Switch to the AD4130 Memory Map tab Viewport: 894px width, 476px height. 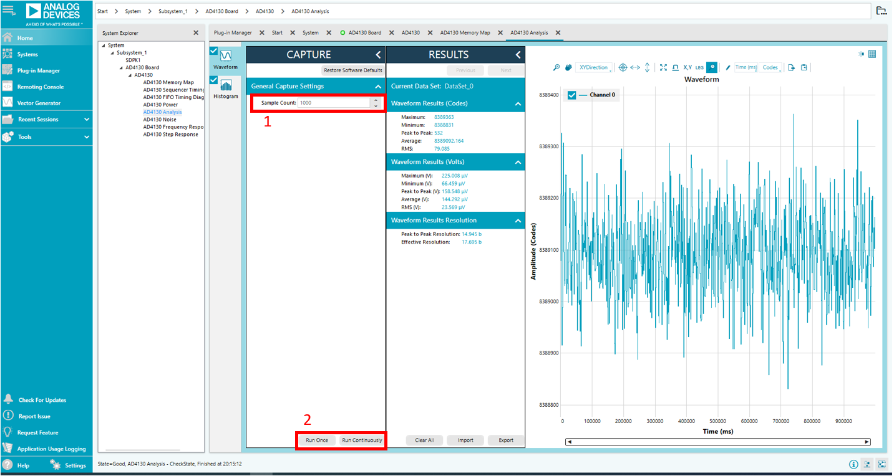click(x=465, y=32)
